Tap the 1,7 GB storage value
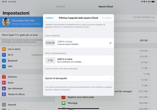 point(147,74)
